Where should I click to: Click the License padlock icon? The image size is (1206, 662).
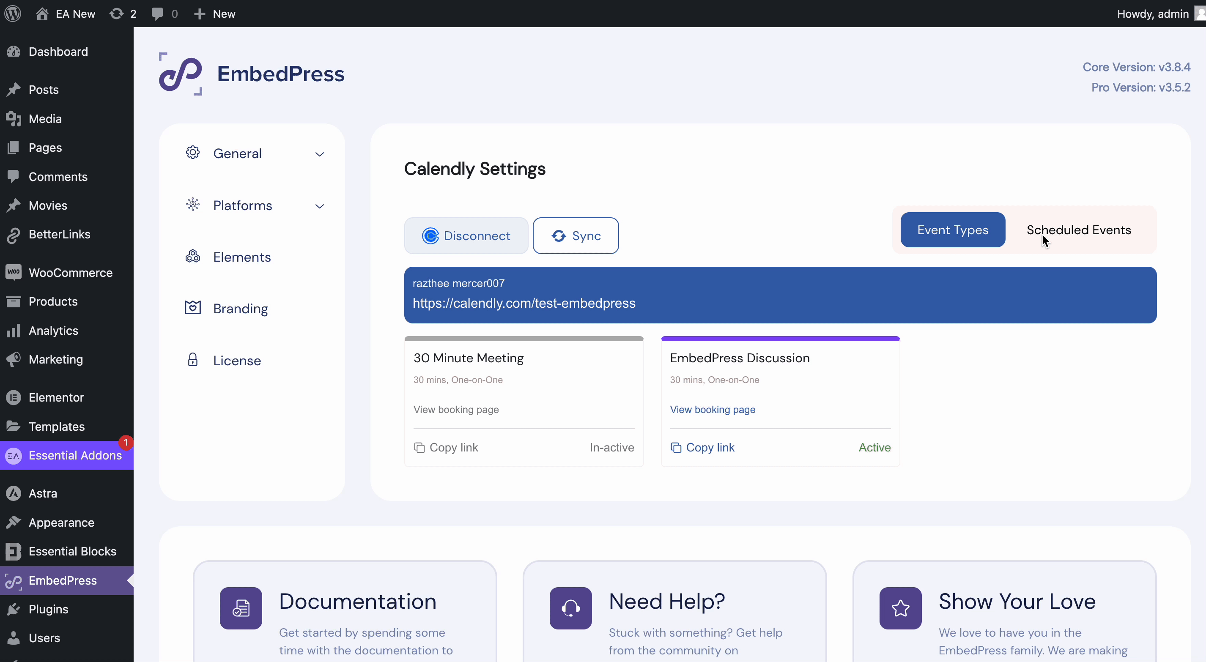tap(192, 360)
